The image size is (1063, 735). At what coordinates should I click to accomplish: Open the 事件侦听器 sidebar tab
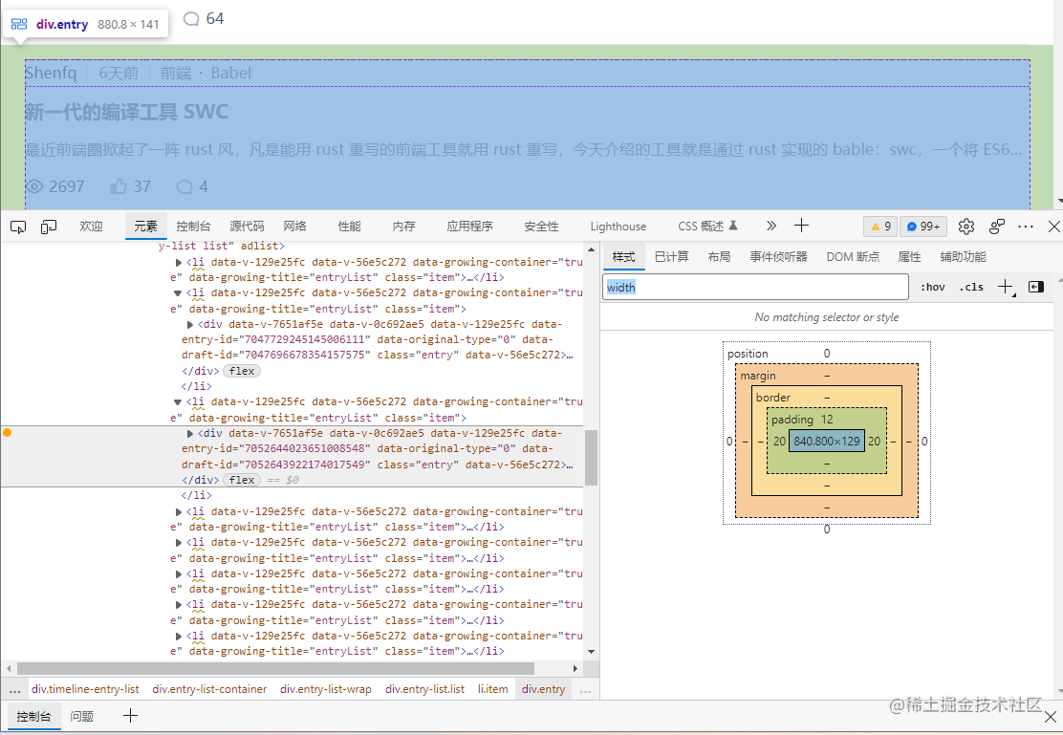click(778, 257)
